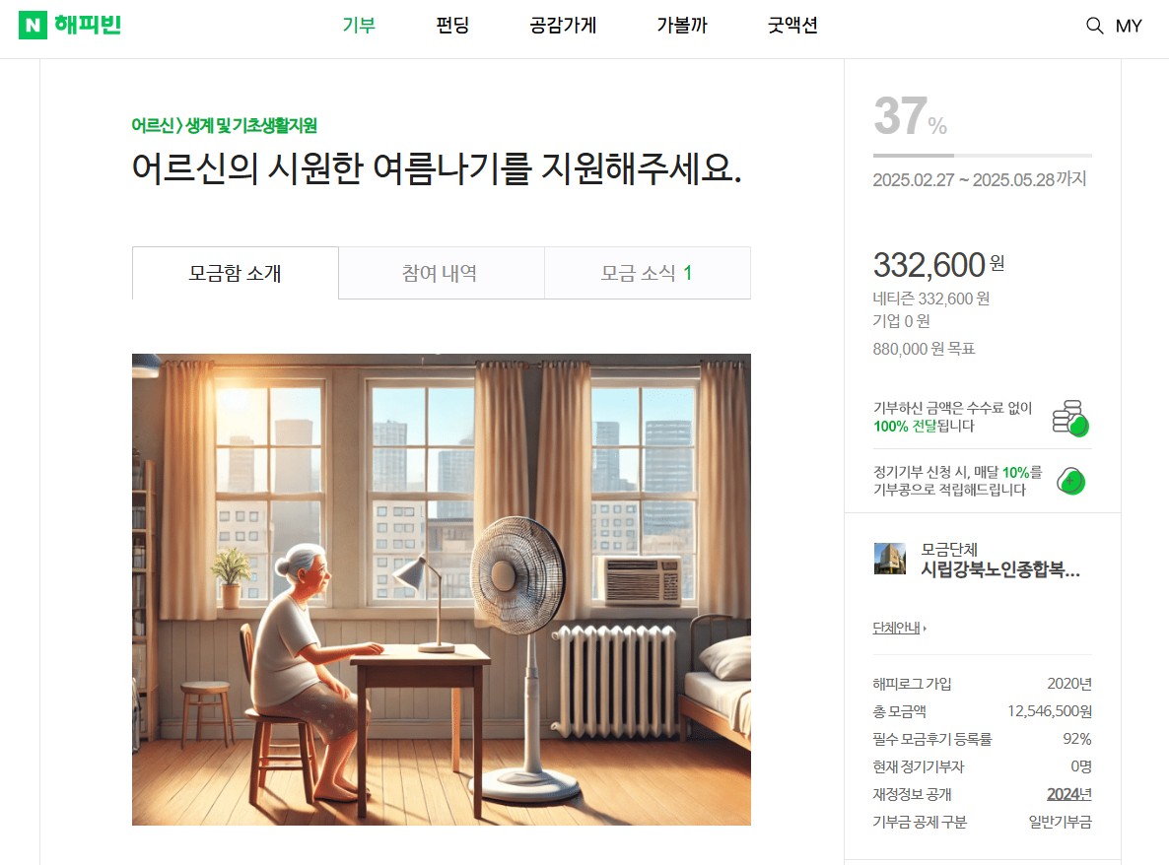The image size is (1169, 865).
Task: Click the 해피빈 logo text
Action: (87, 26)
